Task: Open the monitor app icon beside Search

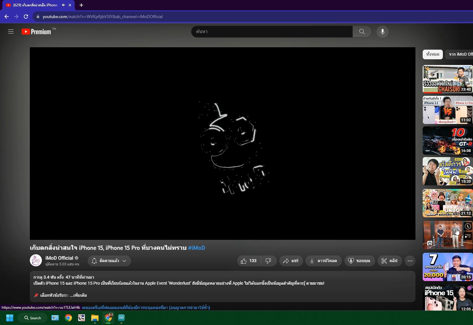Action: [x=55, y=318]
